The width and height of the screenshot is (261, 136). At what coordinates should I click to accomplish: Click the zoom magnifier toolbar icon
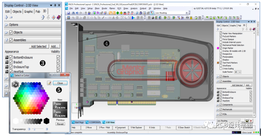(137, 13)
